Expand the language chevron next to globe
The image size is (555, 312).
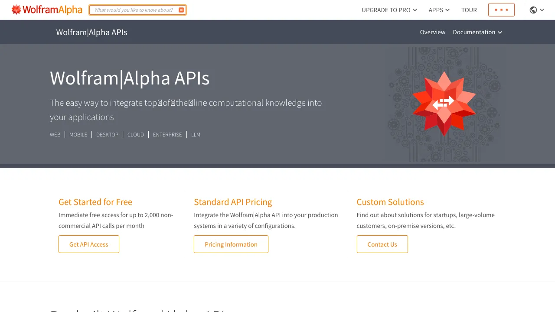click(x=542, y=10)
